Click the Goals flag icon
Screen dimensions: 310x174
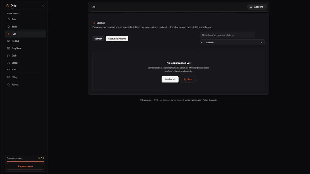coord(9,55)
